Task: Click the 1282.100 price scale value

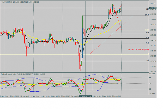Action: (x=153, y=46)
